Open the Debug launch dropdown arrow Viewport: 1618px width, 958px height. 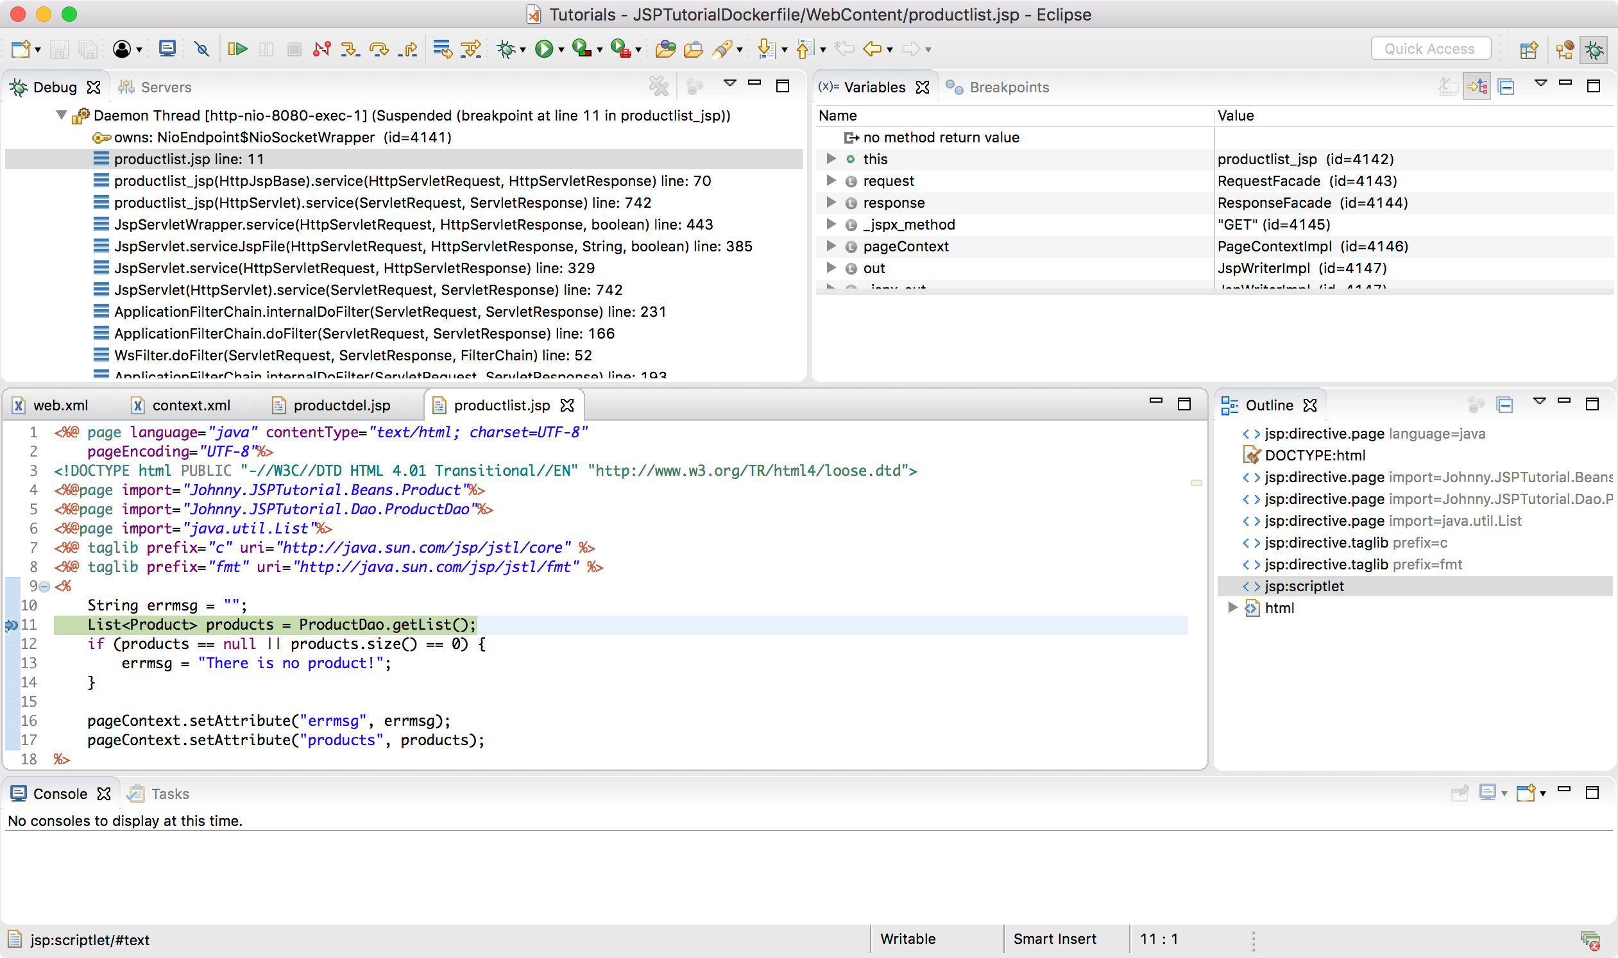(x=522, y=50)
